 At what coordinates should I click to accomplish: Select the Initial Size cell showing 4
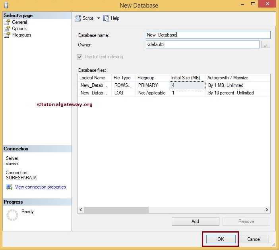tap(187, 85)
